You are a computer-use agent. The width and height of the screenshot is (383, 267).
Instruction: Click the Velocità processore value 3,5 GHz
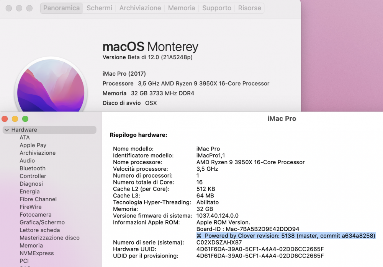[x=207, y=169]
